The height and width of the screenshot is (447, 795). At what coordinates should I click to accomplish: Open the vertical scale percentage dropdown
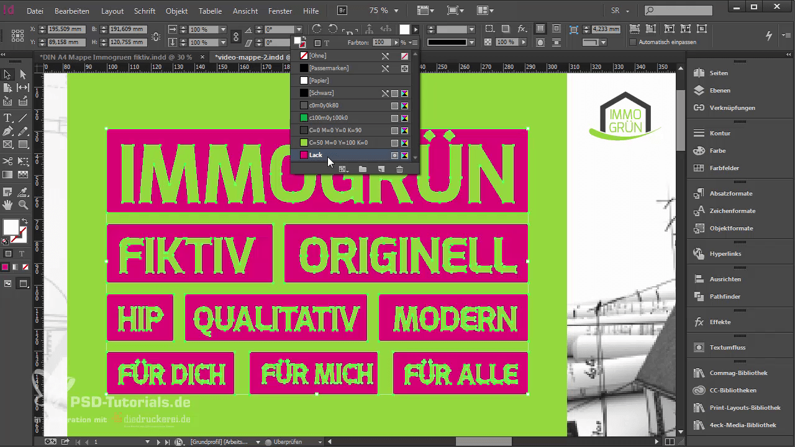(222, 42)
